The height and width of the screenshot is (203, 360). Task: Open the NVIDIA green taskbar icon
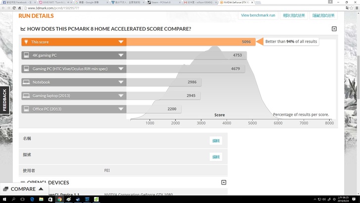(x=96, y=200)
